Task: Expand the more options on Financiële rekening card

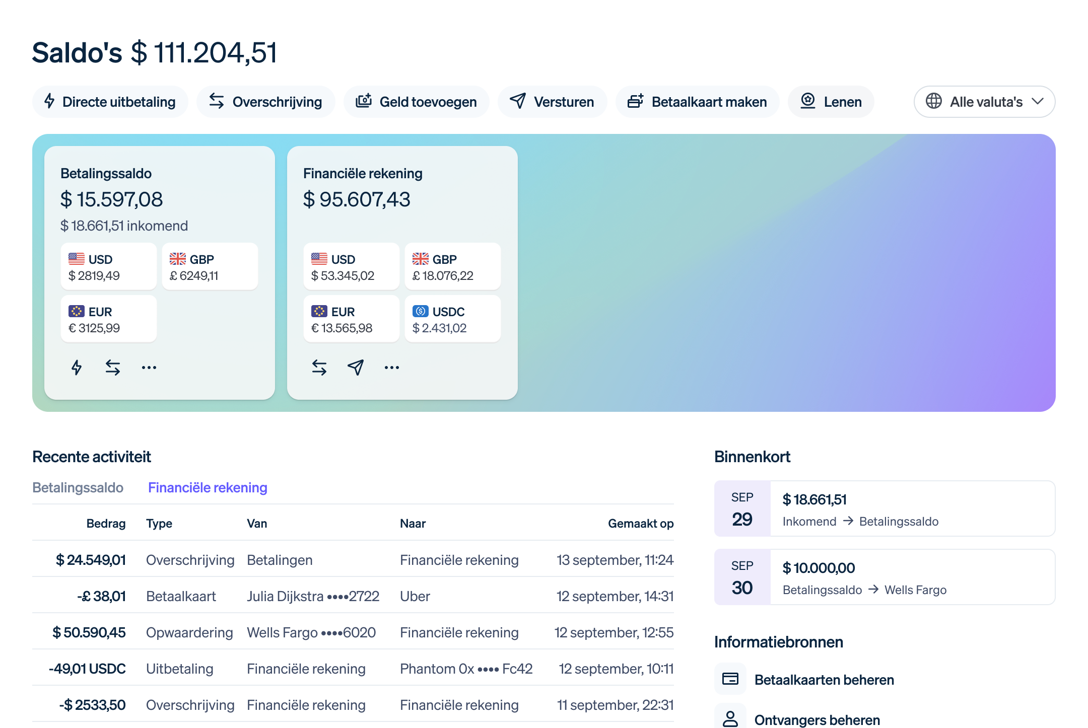Action: [392, 368]
